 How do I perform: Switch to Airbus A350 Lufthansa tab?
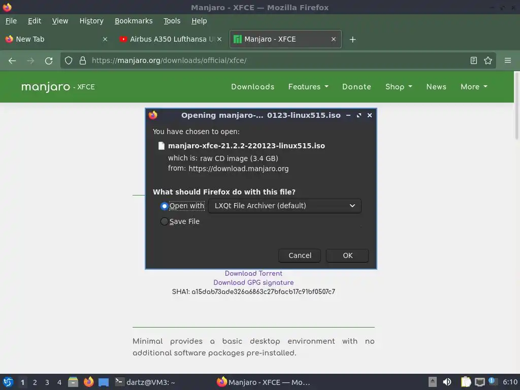[x=170, y=39]
